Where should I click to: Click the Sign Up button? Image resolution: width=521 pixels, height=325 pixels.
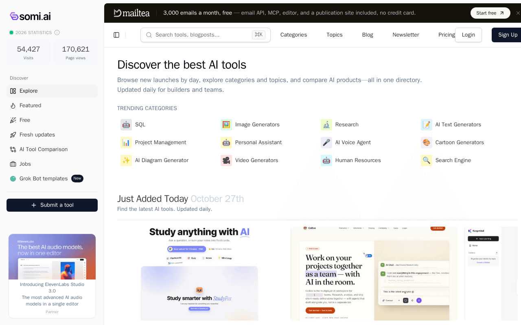[507, 35]
